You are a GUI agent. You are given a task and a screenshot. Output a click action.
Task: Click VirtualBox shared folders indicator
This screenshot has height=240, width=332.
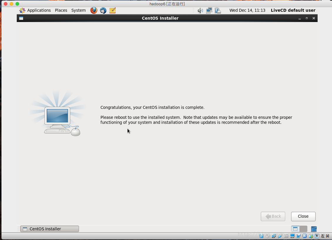(x=286, y=236)
